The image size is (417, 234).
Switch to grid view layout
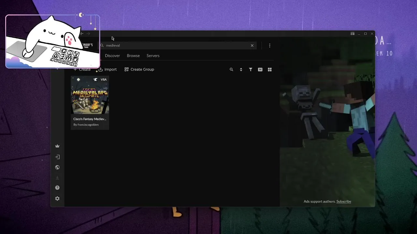point(270,70)
